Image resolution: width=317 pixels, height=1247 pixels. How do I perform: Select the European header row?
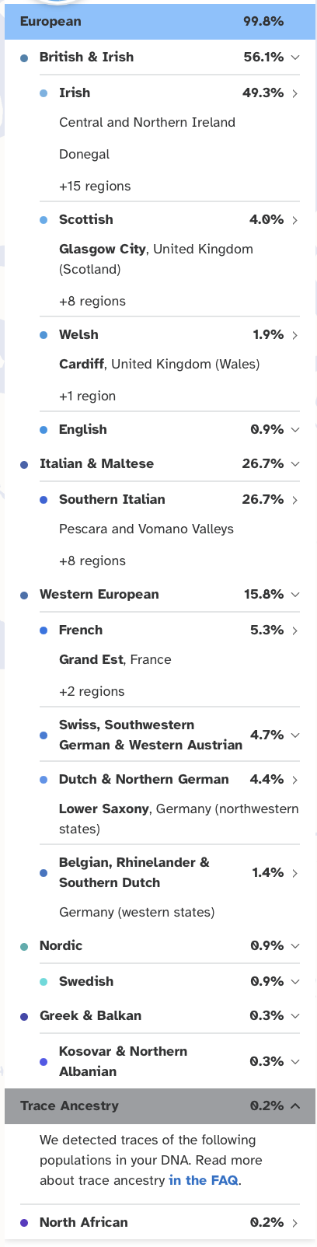pos(160,22)
